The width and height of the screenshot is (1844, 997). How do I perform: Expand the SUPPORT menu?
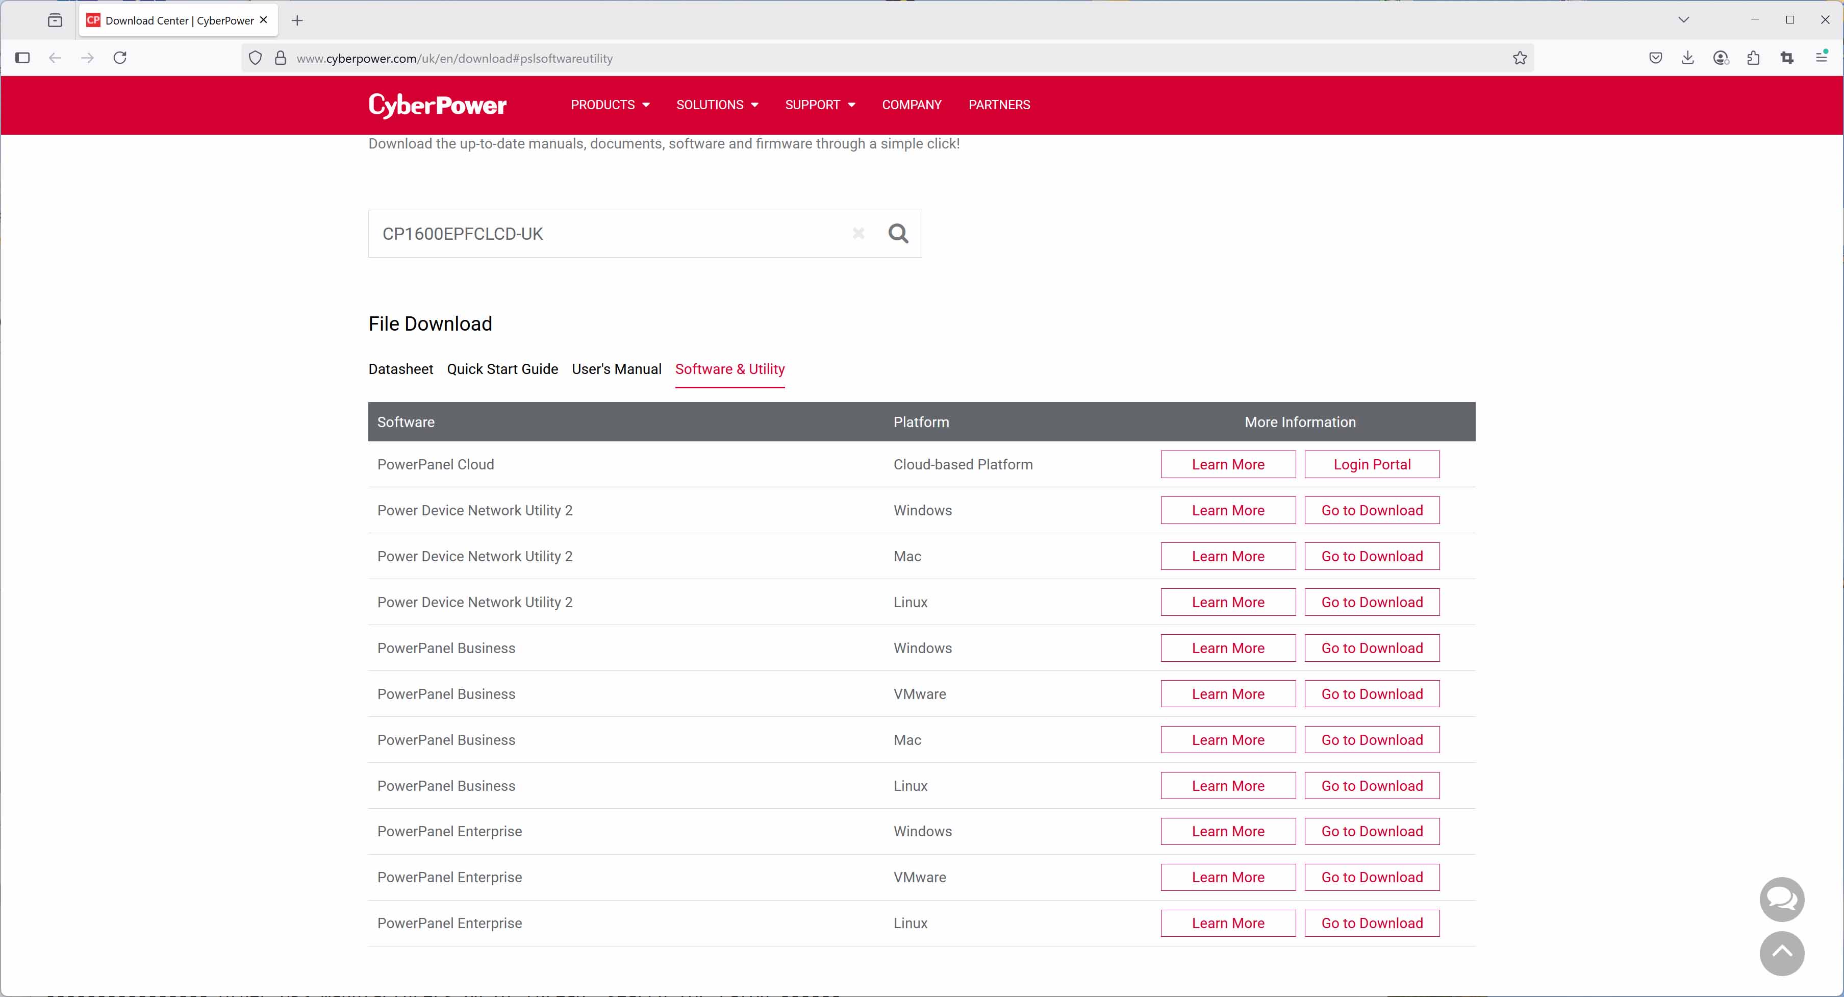820,105
